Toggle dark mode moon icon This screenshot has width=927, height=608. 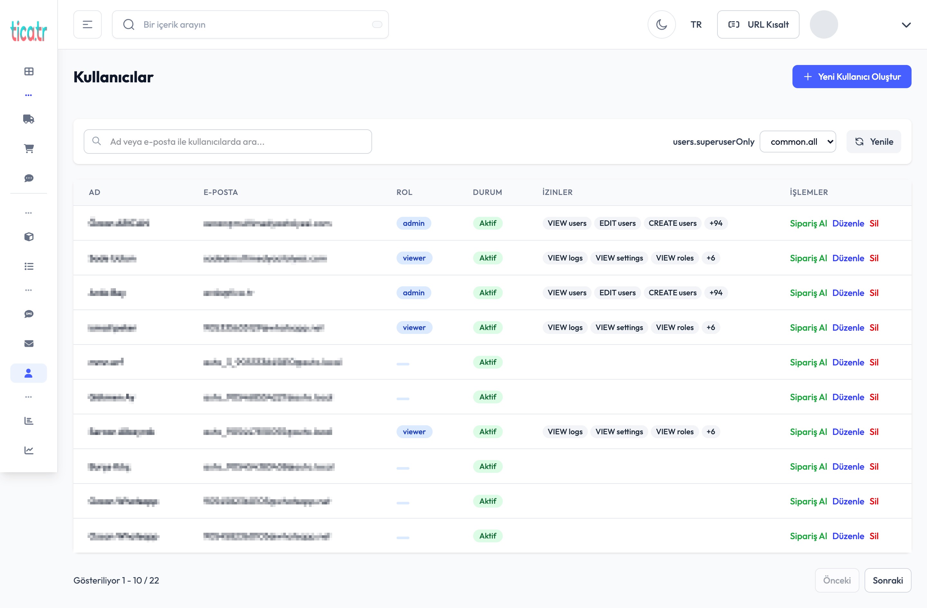pyautogui.click(x=661, y=24)
